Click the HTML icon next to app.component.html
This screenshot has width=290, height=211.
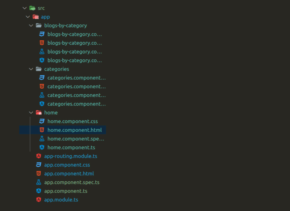click(38, 173)
